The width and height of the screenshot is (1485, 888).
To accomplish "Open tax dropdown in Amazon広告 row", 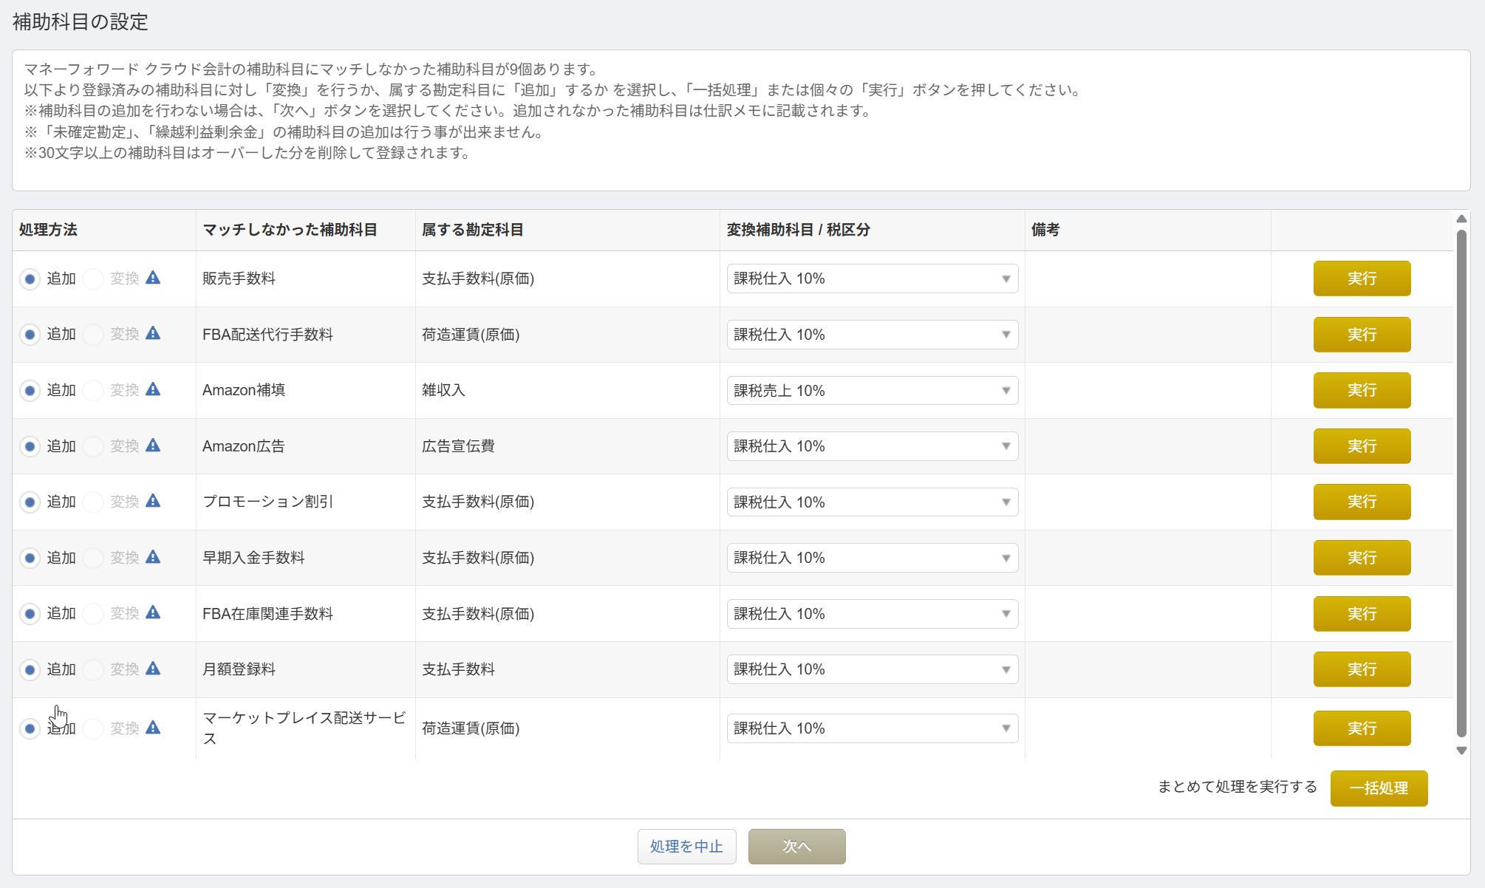I will [x=872, y=446].
